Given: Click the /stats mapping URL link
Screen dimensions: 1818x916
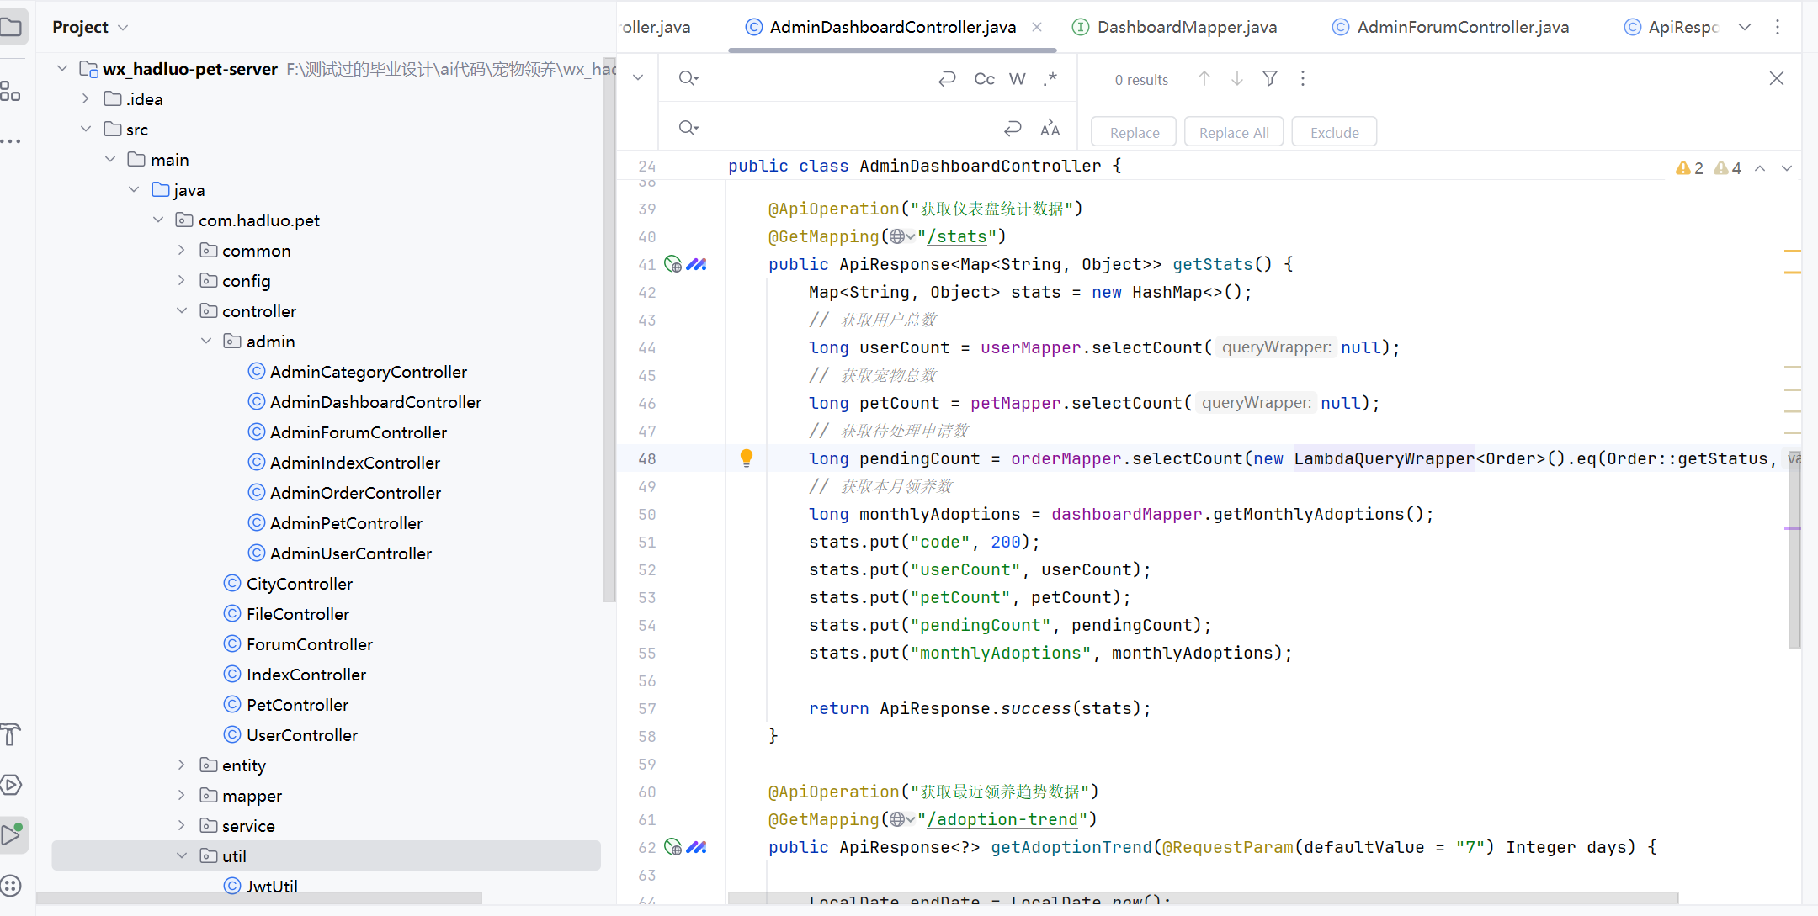Looking at the screenshot, I should [x=957, y=236].
